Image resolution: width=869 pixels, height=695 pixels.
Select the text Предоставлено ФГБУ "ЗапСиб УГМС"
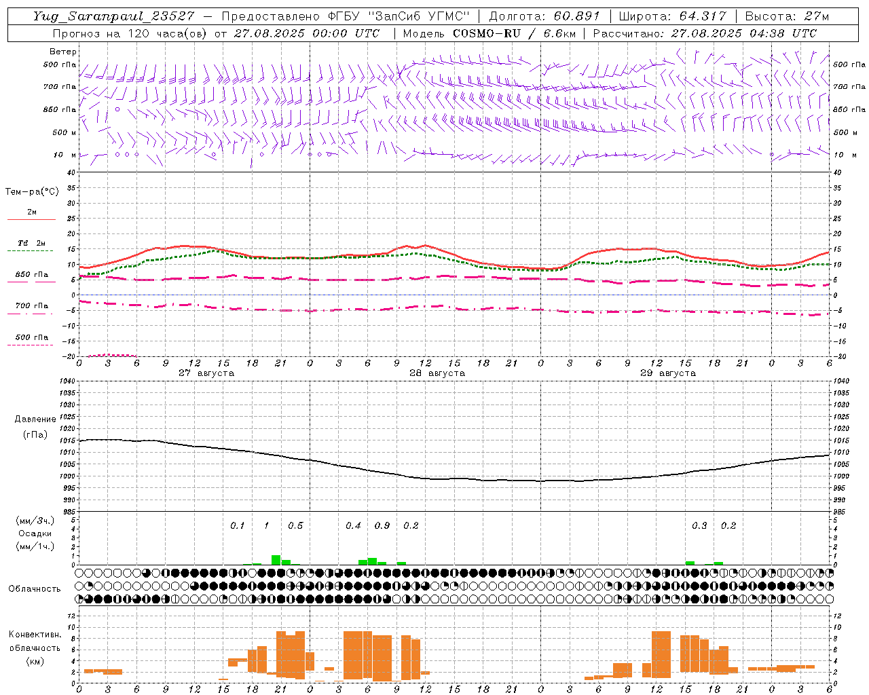tap(346, 16)
